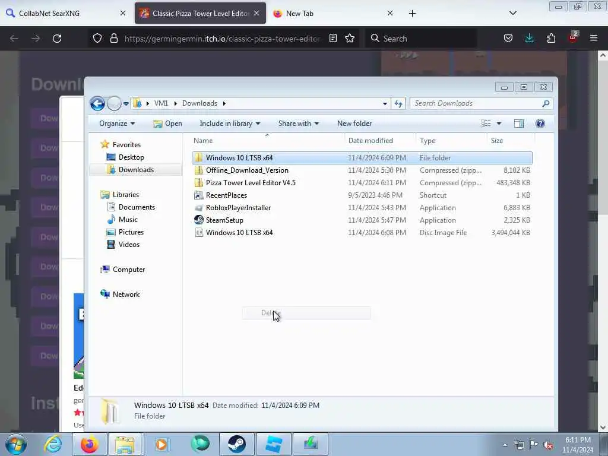Click the Change your view icon
The width and height of the screenshot is (608, 456).
[x=486, y=123]
